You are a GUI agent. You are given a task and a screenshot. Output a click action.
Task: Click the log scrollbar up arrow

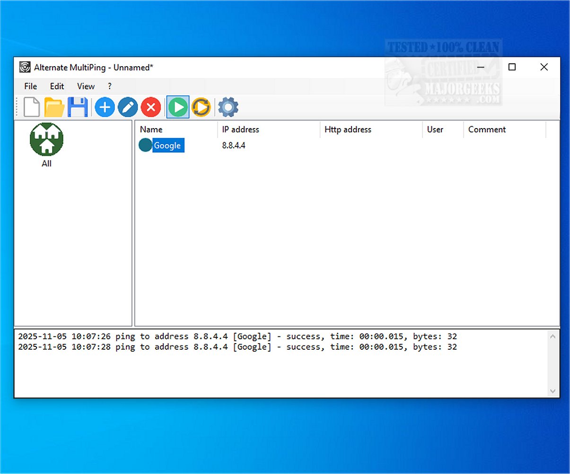(553, 336)
